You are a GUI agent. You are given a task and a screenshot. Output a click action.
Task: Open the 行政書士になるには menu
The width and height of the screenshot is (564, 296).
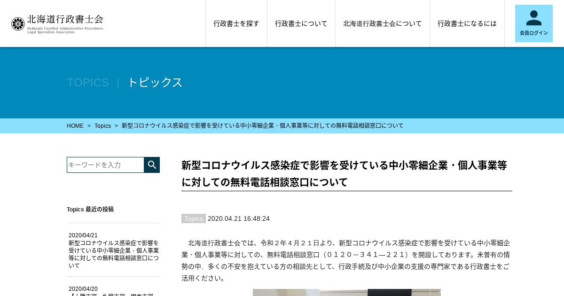[467, 23]
